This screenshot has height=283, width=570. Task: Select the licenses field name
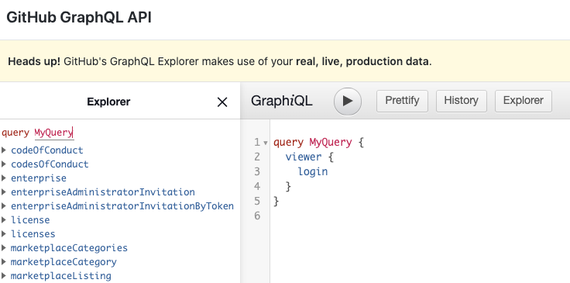tap(33, 234)
